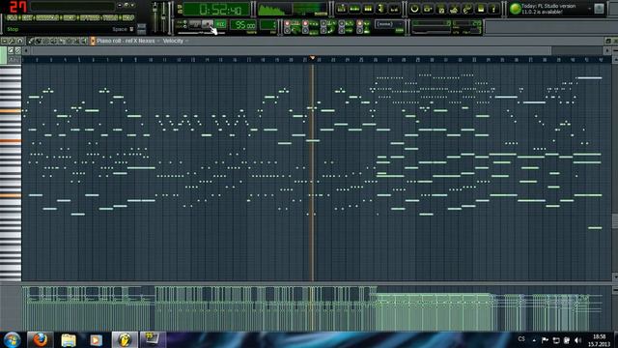Select the Select tool
The image size is (618, 348).
click(69, 41)
